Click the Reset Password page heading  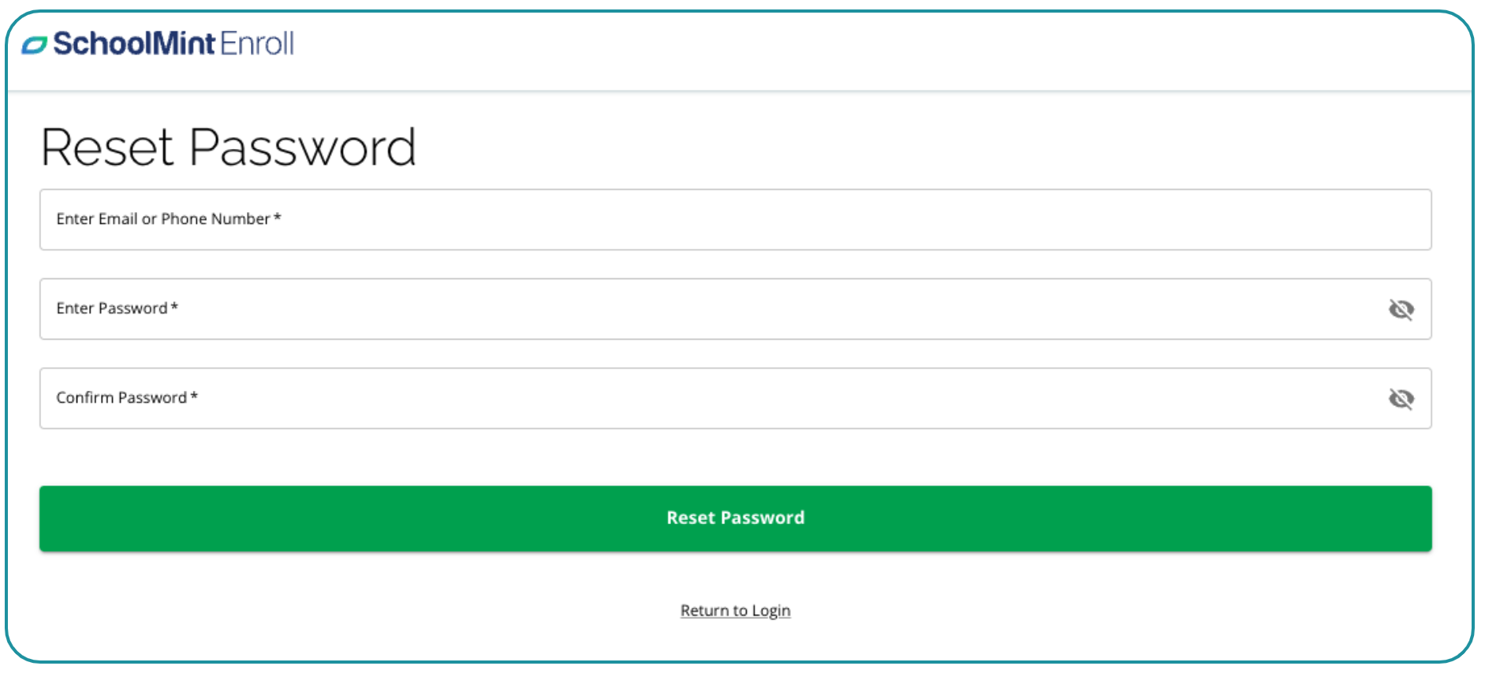pos(228,147)
